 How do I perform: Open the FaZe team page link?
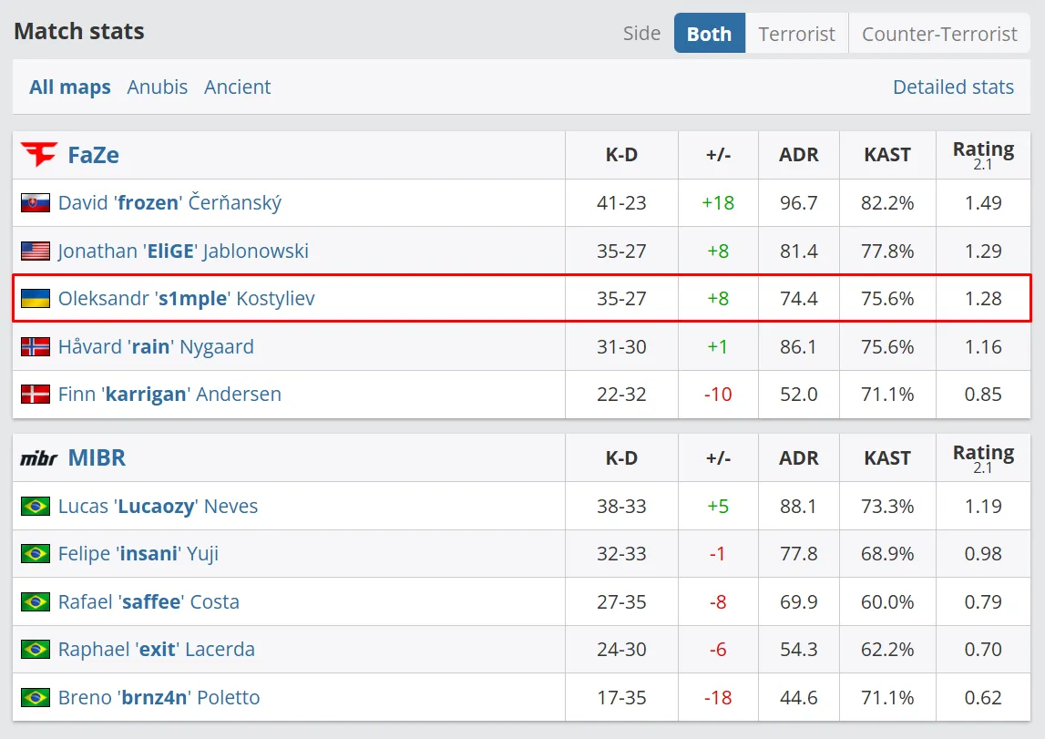click(x=93, y=155)
